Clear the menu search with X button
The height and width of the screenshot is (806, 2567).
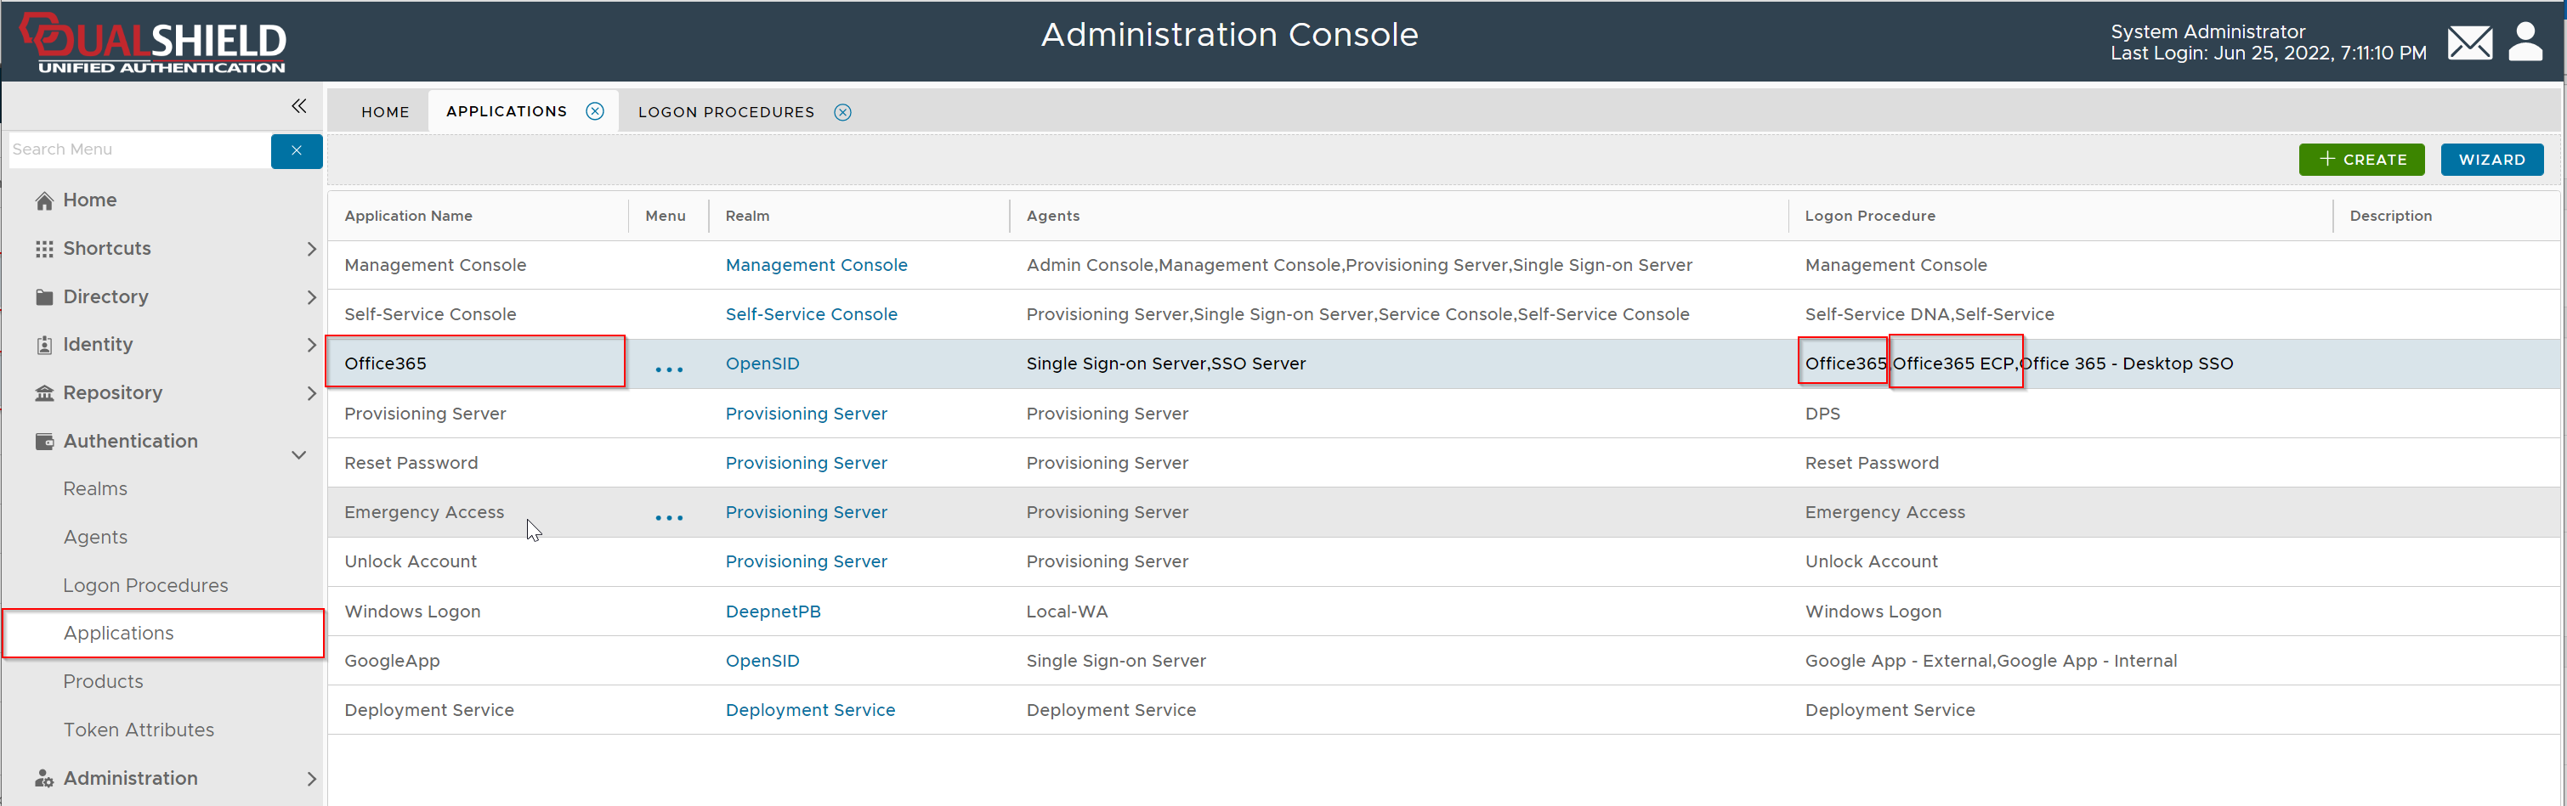point(296,150)
